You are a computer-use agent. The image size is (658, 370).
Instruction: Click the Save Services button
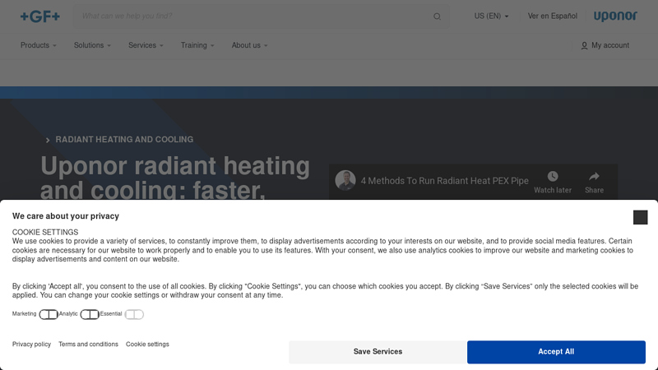(378, 352)
